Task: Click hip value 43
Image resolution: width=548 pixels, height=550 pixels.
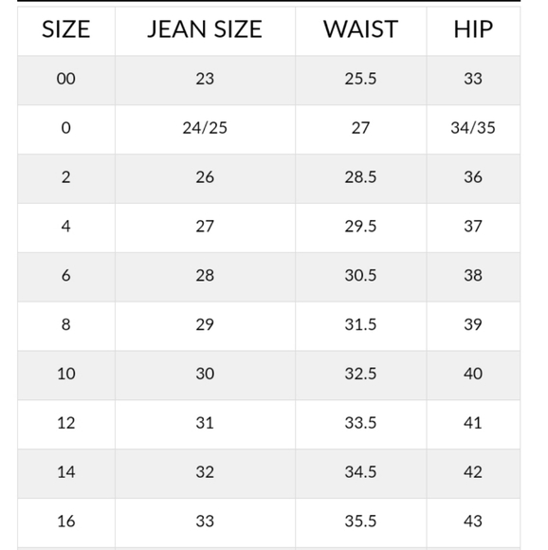Action: point(473,522)
